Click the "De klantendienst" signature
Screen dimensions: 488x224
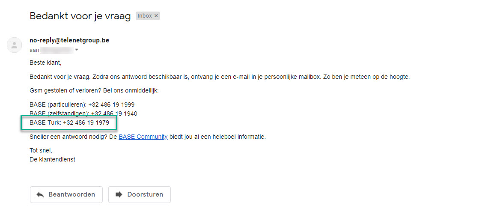(x=52, y=159)
